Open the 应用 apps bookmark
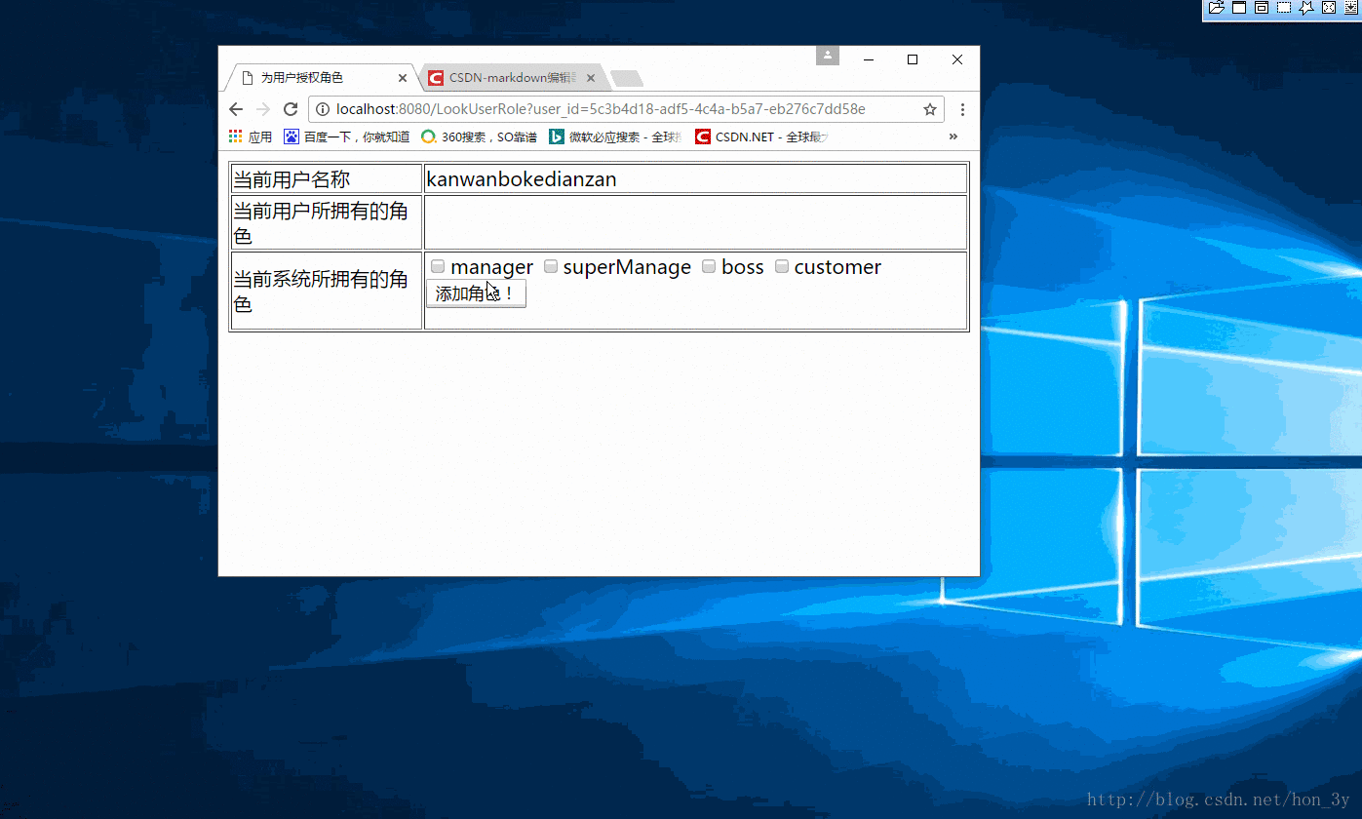 coord(251,136)
